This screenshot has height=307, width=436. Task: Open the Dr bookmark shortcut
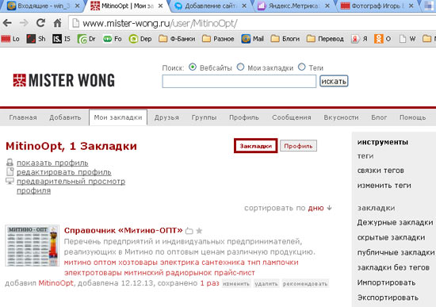86,39
